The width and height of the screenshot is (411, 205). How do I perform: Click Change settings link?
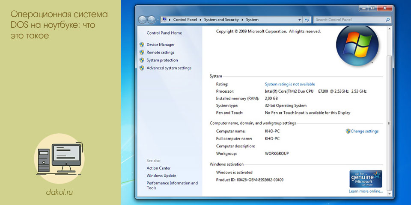[x=365, y=131]
